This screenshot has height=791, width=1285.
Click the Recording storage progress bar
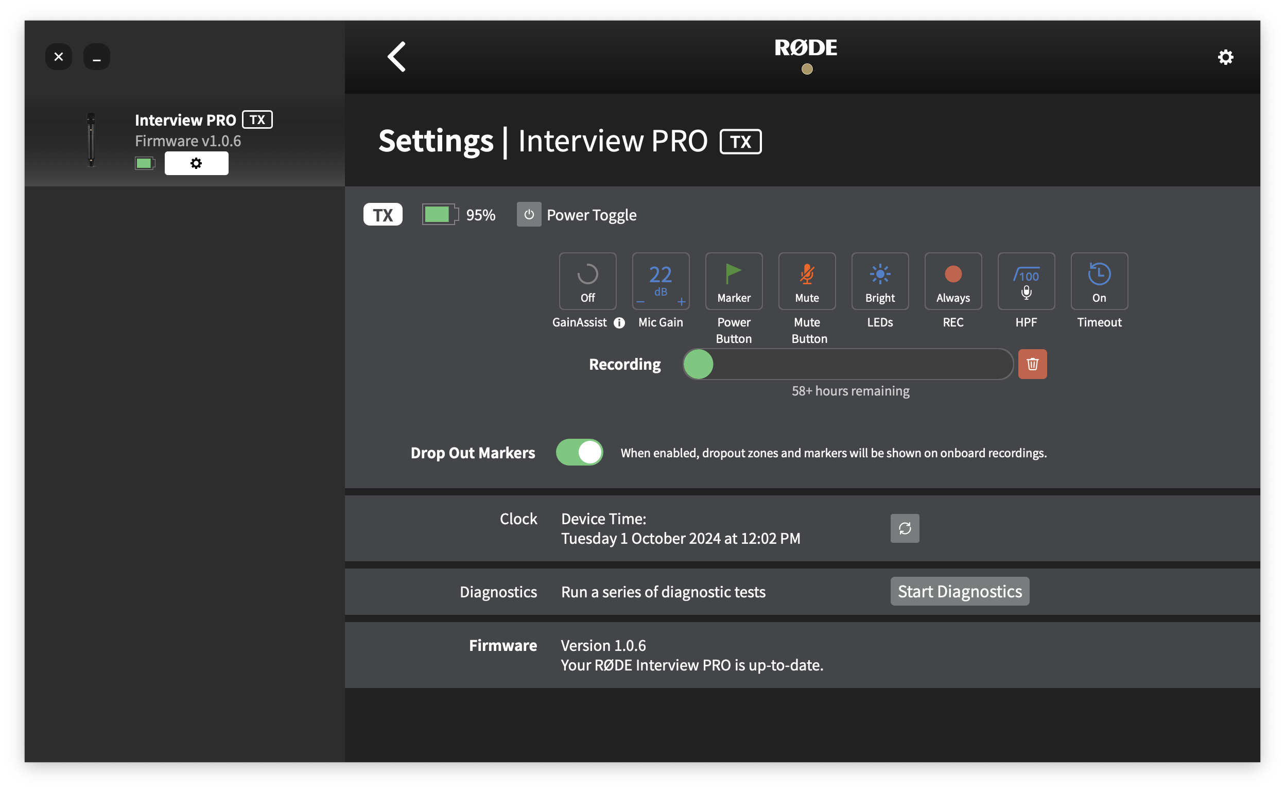847,364
